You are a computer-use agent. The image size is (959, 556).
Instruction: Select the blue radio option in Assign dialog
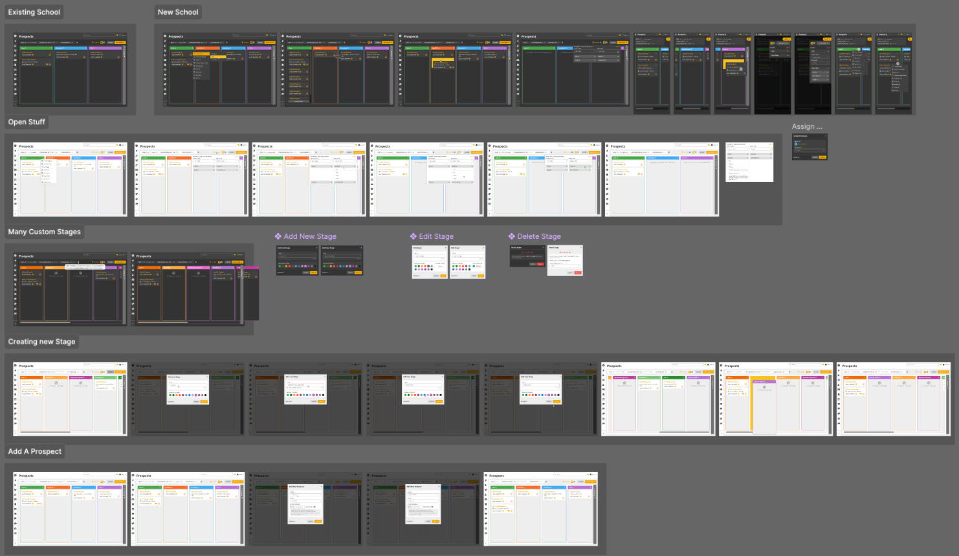[x=796, y=144]
